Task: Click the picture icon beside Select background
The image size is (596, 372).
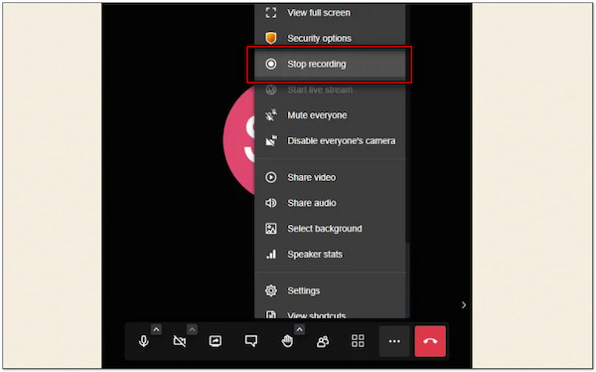Action: (x=271, y=229)
